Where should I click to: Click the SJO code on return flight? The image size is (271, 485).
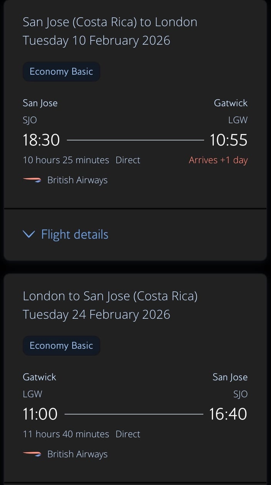pyautogui.click(x=241, y=394)
